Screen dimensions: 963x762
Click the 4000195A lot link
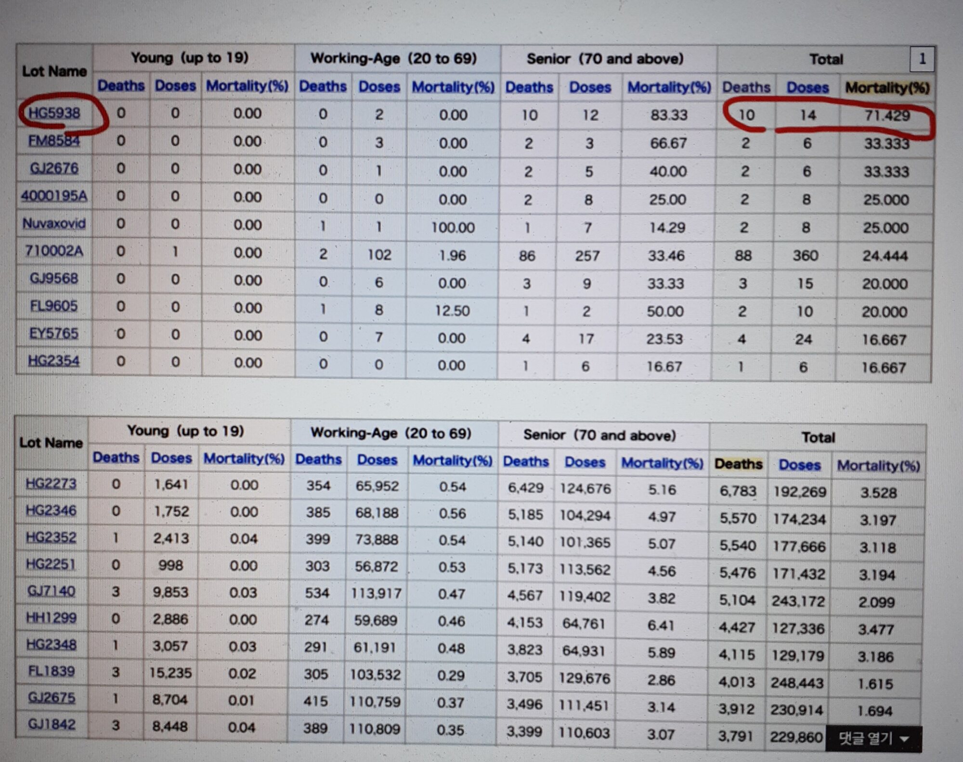pos(54,196)
